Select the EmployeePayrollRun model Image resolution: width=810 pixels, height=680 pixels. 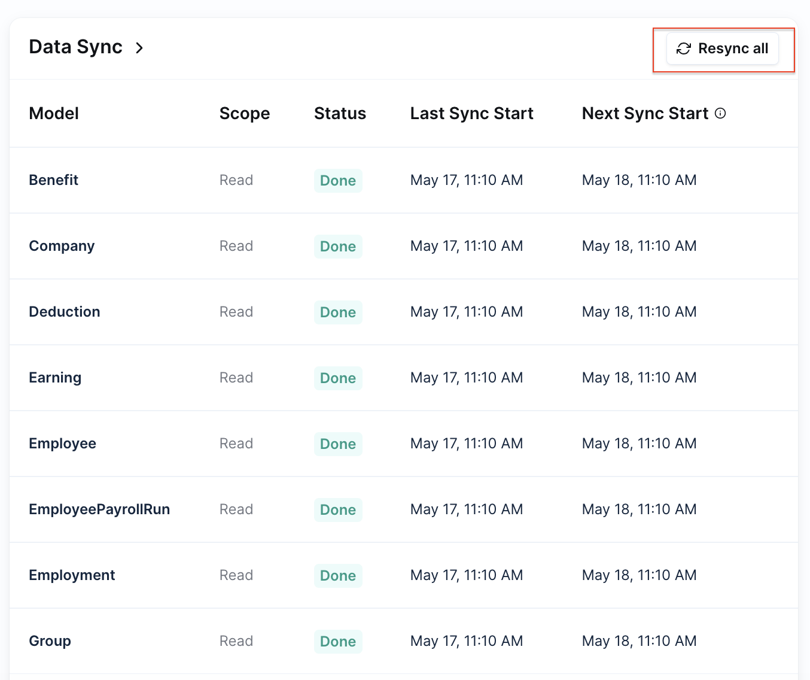(x=99, y=509)
